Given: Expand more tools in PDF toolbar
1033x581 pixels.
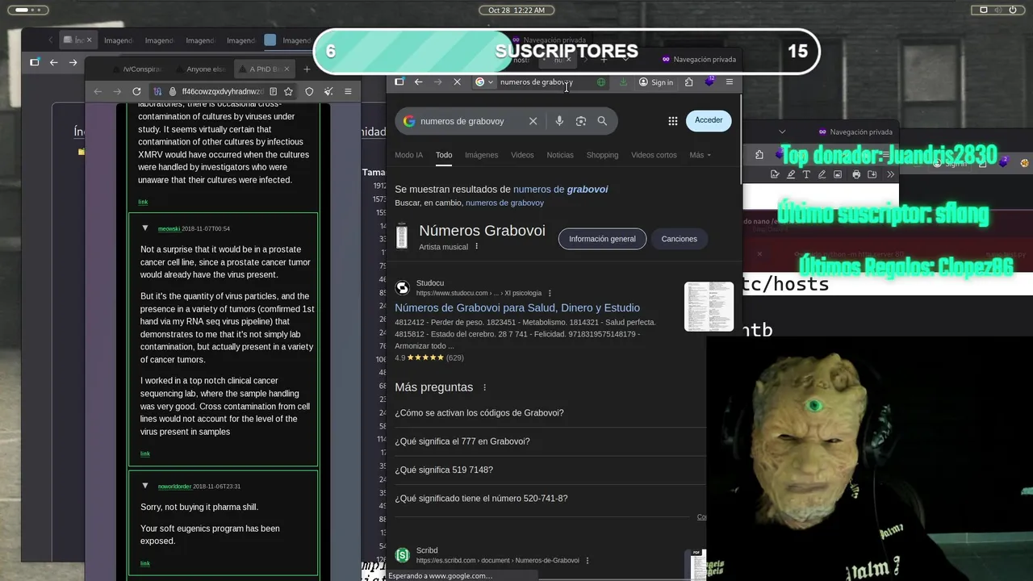Looking at the screenshot, I should coord(890,174).
